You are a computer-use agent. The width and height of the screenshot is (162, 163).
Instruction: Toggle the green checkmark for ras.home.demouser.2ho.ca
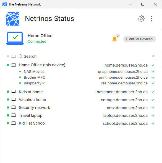click(153, 83)
